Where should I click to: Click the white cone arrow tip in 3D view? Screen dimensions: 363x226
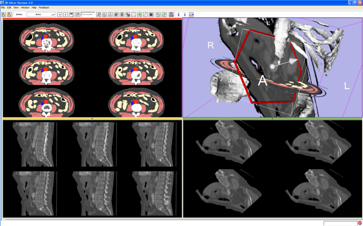294,61
